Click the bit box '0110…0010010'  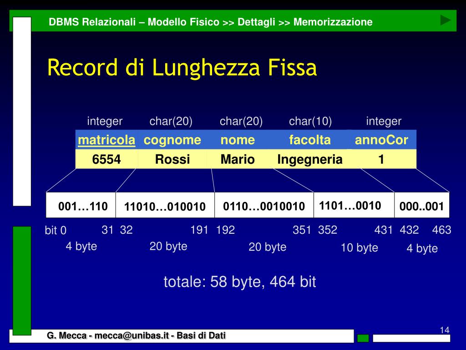(264, 205)
